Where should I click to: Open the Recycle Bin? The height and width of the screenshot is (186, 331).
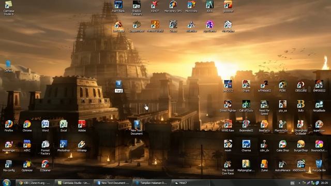pos(319,166)
